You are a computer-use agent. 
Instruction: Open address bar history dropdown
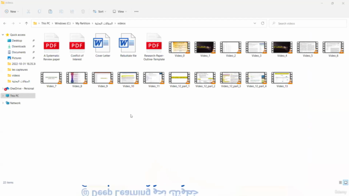coord(255,23)
